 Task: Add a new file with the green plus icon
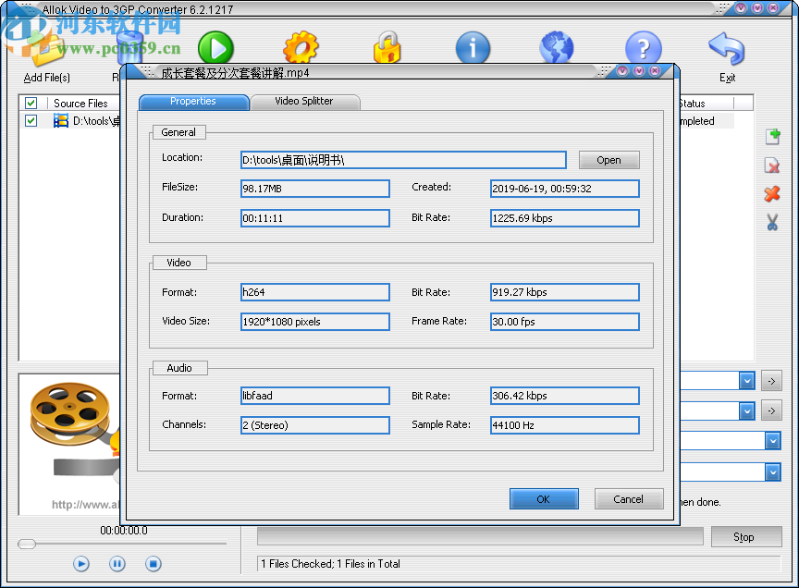click(x=772, y=137)
